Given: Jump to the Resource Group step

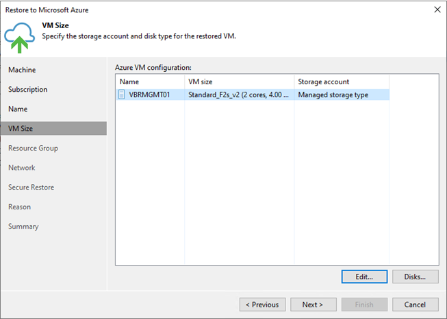Looking at the screenshot, I should click(x=33, y=148).
